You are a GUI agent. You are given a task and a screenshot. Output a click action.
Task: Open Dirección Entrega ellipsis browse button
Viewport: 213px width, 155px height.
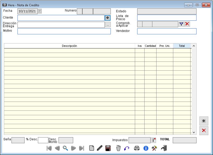(x=108, y=25)
